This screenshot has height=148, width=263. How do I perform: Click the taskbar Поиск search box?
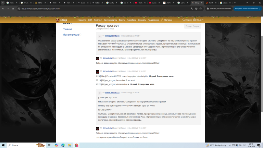26,145
